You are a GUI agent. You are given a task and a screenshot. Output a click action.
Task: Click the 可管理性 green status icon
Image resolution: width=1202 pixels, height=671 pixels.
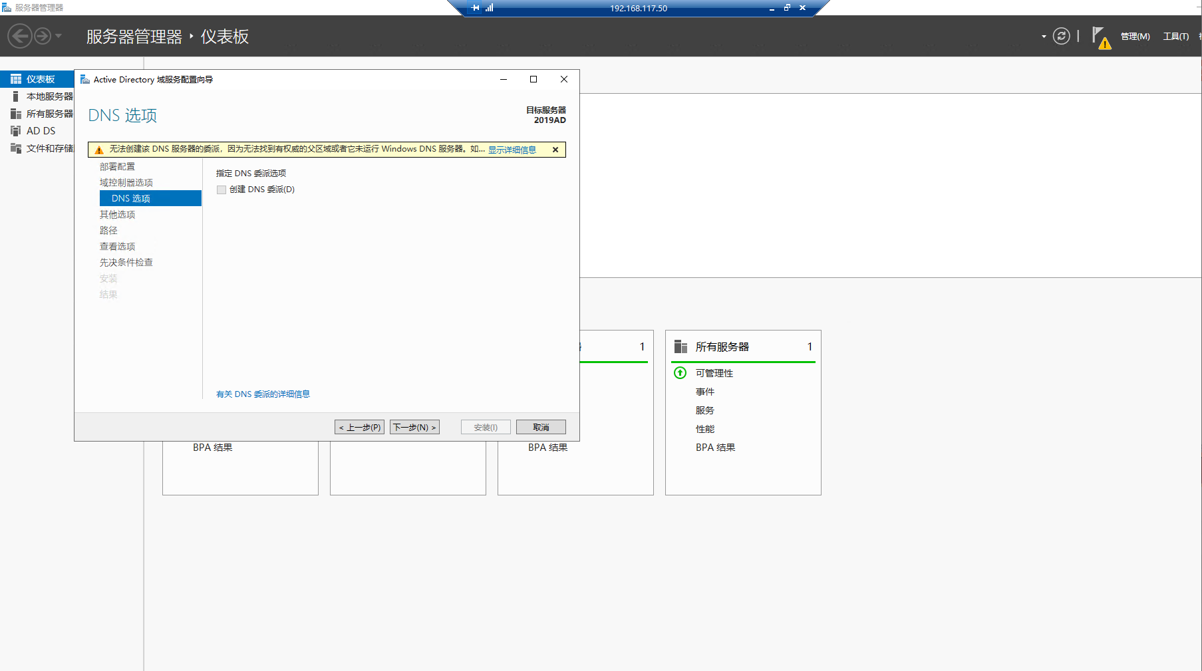tap(680, 373)
